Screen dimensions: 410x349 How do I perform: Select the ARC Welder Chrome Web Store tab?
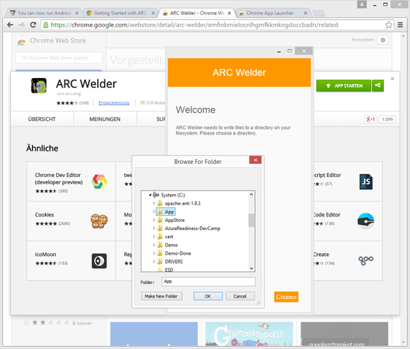[197, 13]
